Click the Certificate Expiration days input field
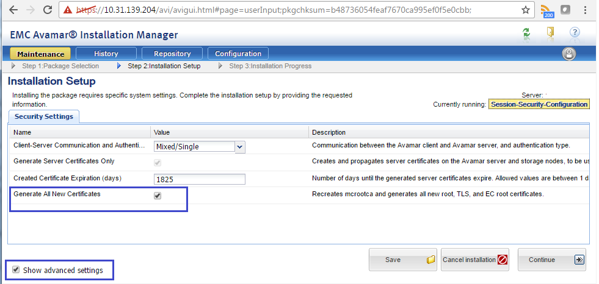599x284 pixels. click(199, 179)
